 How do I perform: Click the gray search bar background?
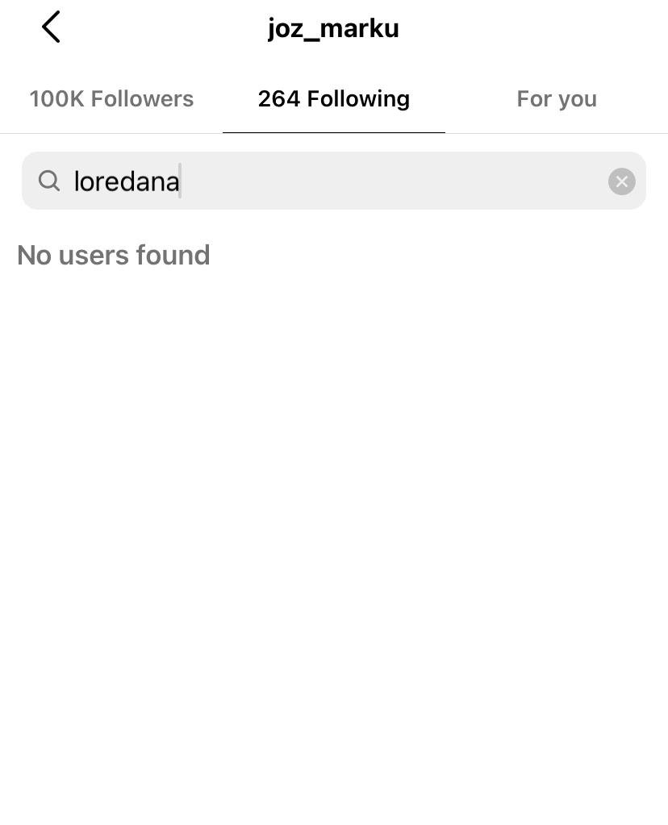pos(403,181)
